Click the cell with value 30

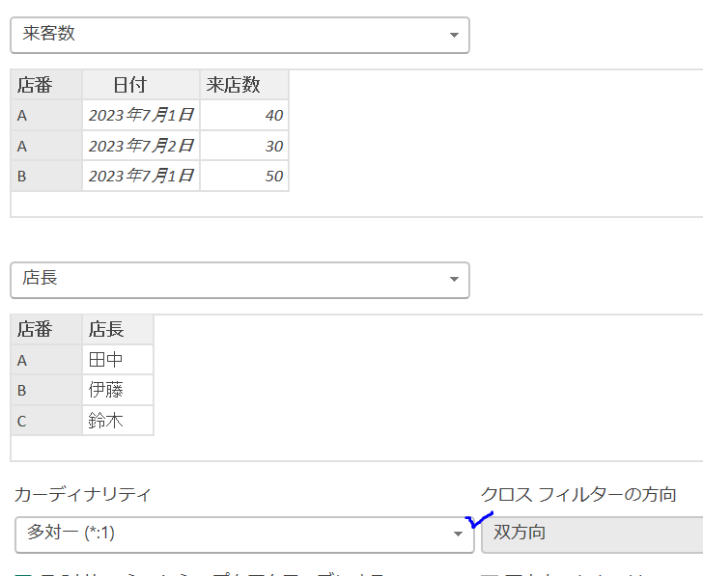[x=243, y=146]
